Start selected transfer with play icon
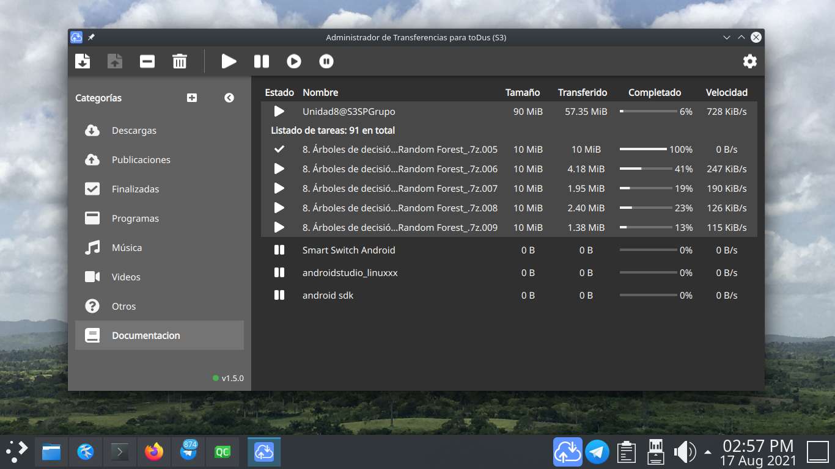Viewport: 835px width, 469px height. point(229,61)
